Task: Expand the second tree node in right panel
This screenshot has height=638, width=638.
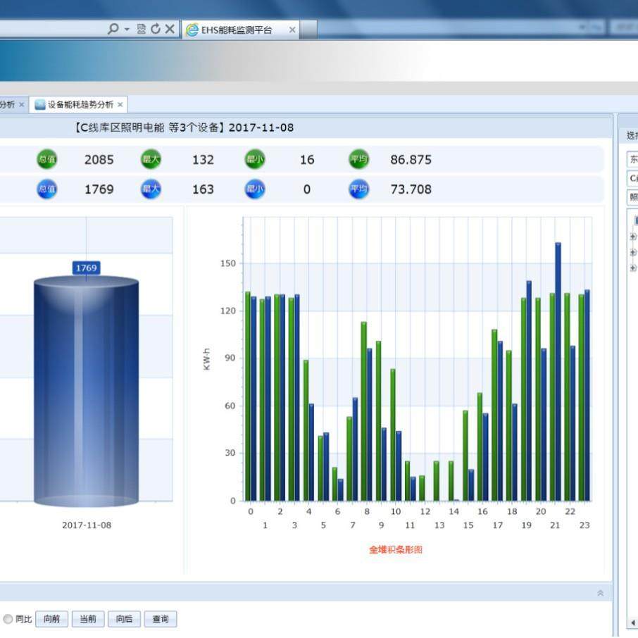Action: 633,252
